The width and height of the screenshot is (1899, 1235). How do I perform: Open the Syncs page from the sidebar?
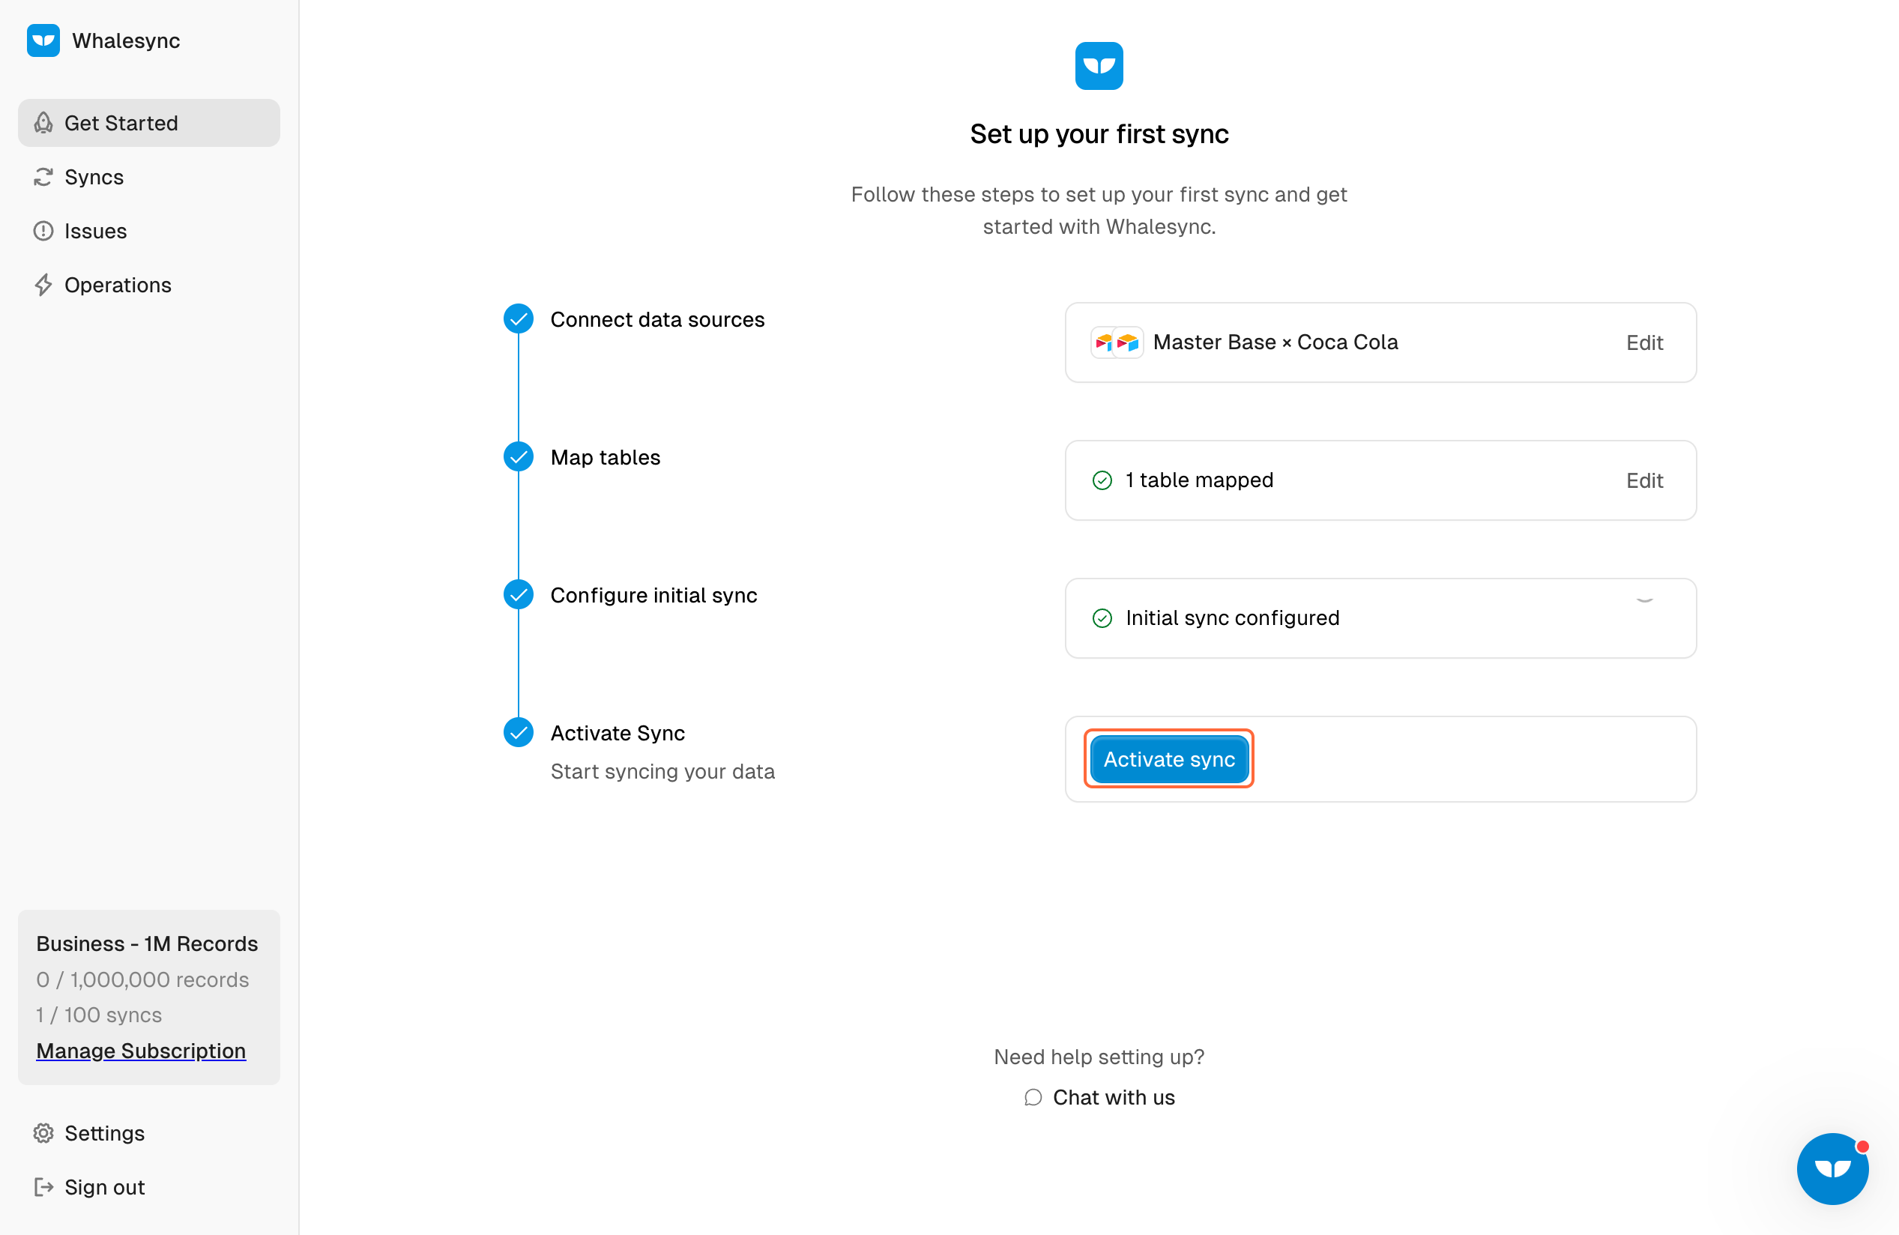pyautogui.click(x=94, y=177)
